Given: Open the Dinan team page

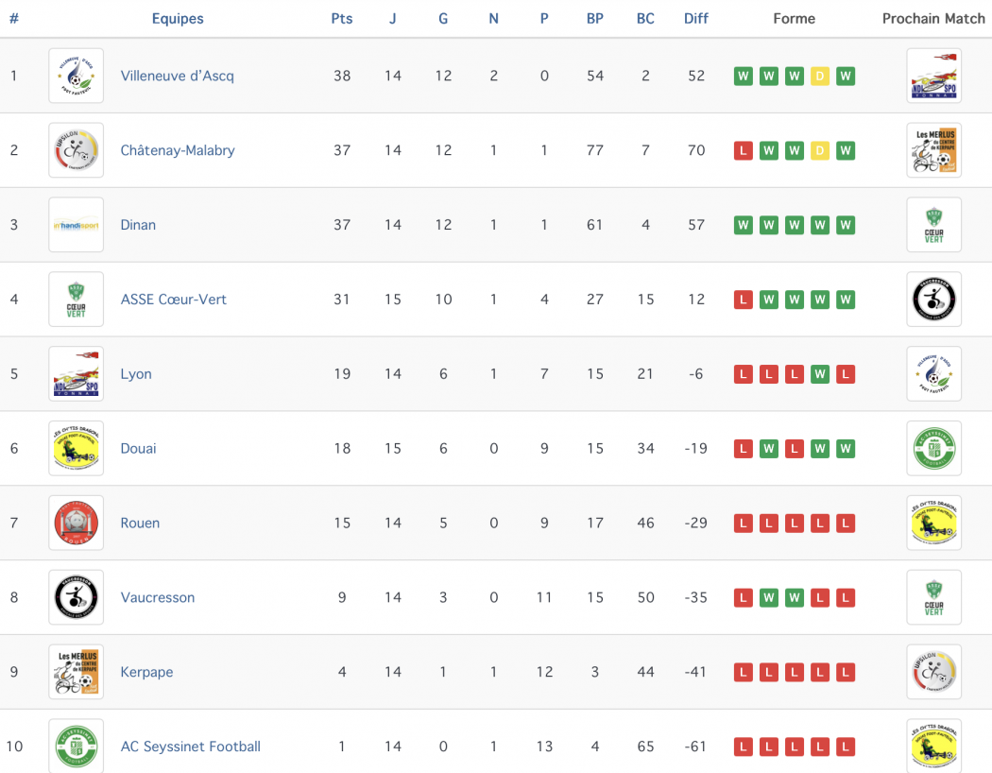Looking at the screenshot, I should 138,225.
